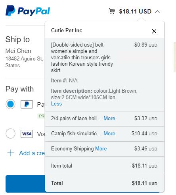
Task: Expand Catnip fish item with More
Action: tap(109, 133)
